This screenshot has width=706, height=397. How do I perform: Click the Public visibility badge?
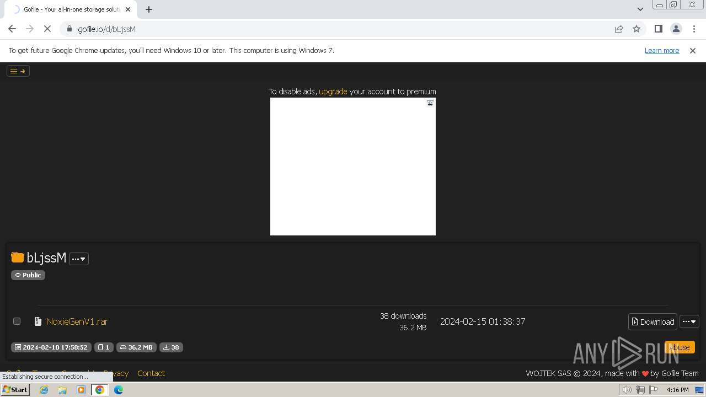tap(28, 275)
